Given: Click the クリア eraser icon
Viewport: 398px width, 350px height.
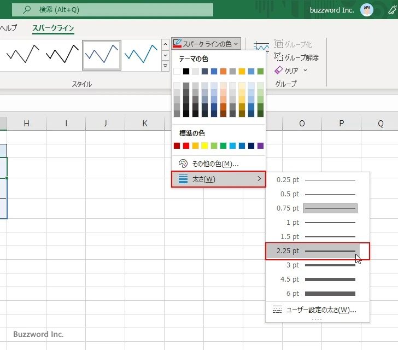Looking at the screenshot, I should (x=278, y=70).
